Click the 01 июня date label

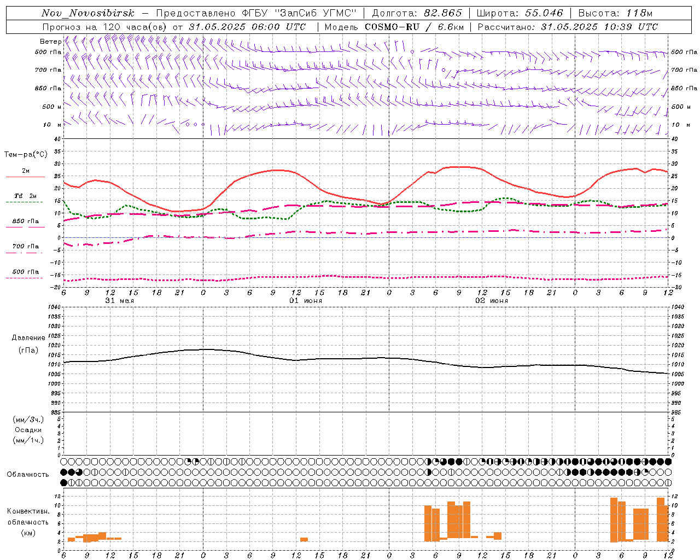pos(306,301)
